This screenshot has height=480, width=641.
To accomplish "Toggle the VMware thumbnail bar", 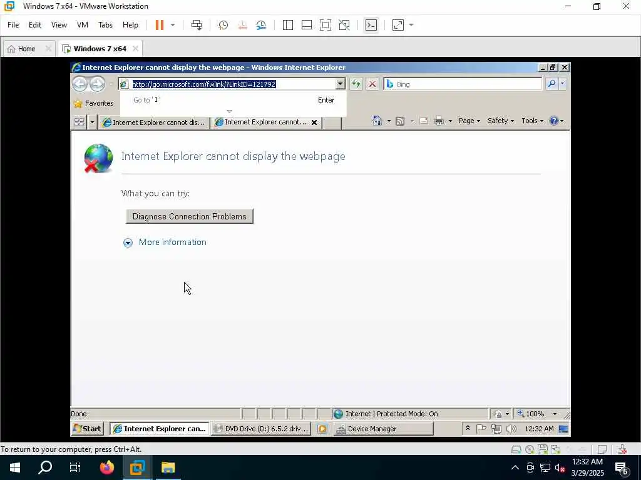I will tap(307, 25).
